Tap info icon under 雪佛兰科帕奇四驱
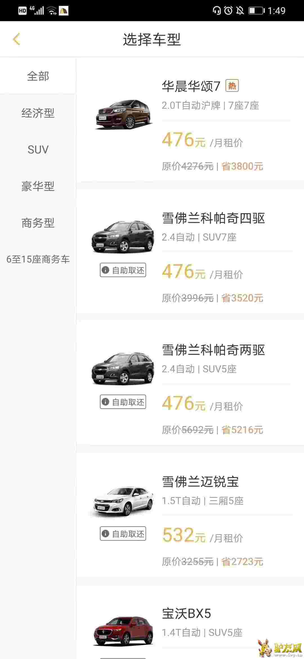 point(105,270)
